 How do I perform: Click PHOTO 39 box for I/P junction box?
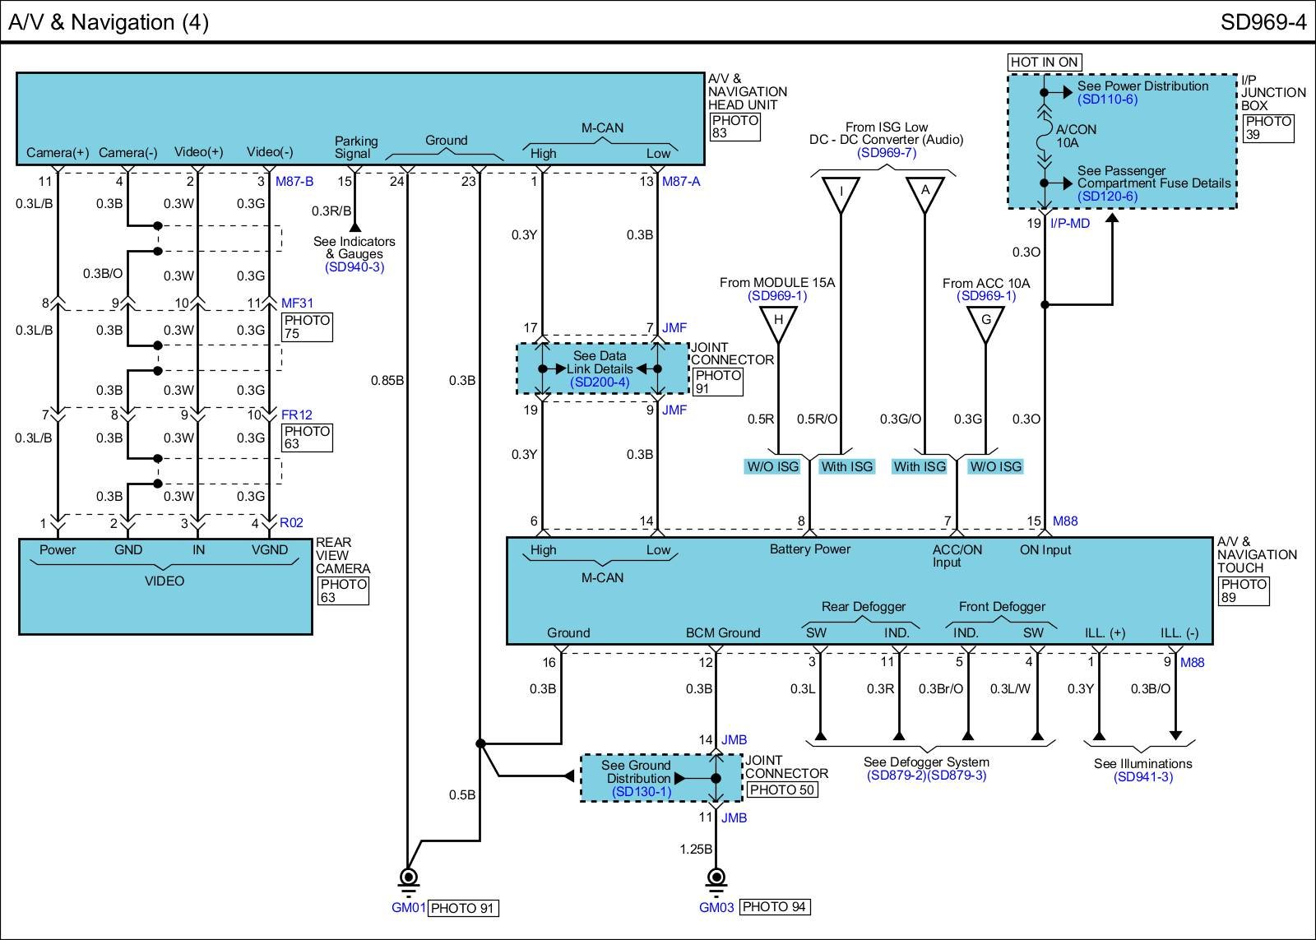pyautogui.click(x=1268, y=128)
